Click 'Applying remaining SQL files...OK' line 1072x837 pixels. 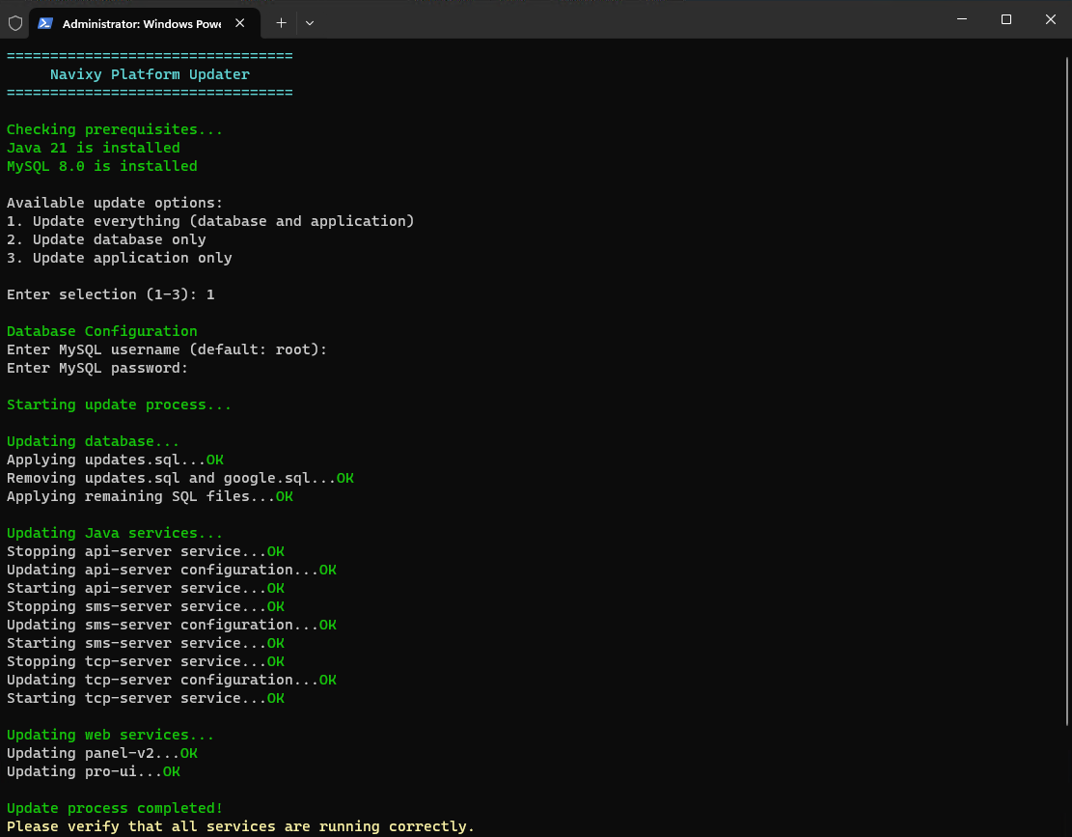150,496
